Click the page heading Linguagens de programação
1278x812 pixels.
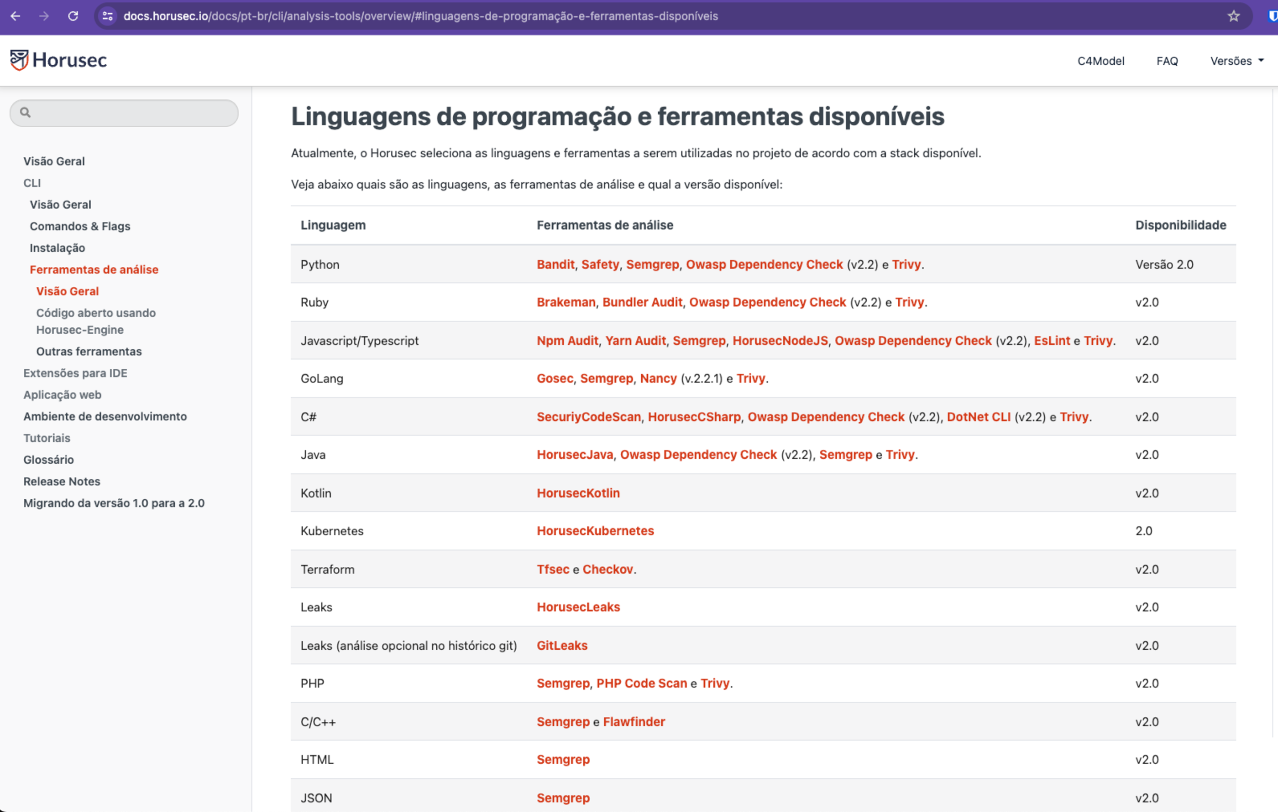(x=618, y=117)
